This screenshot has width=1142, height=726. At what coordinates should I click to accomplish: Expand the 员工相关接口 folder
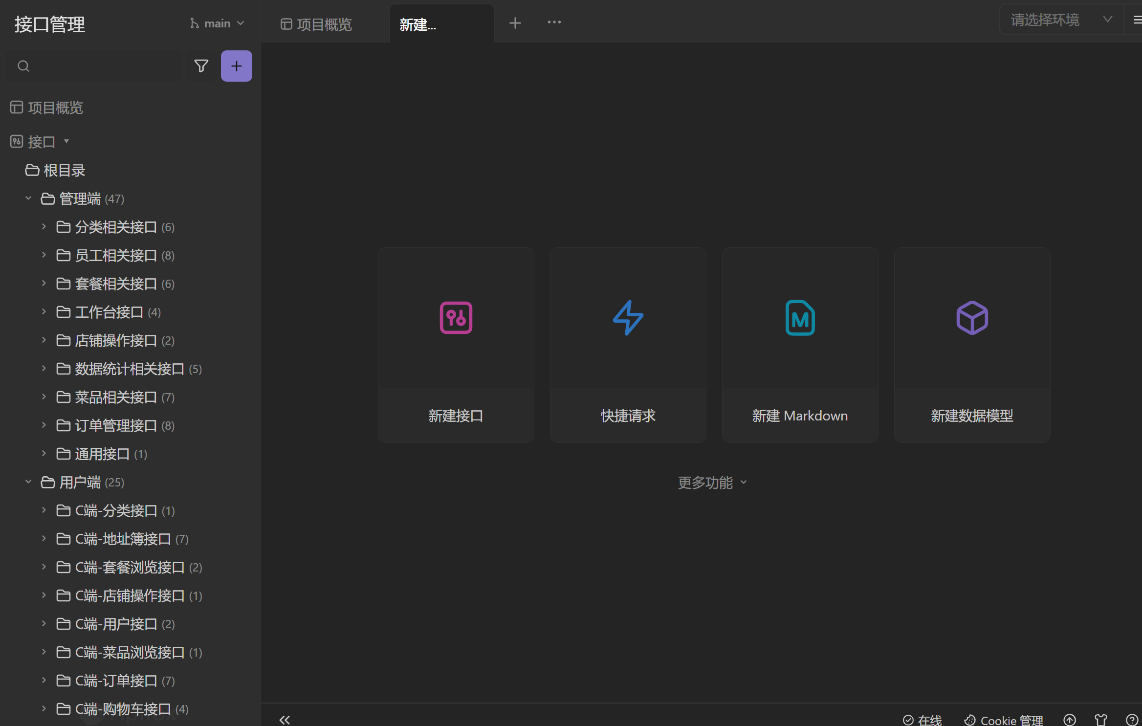click(44, 255)
